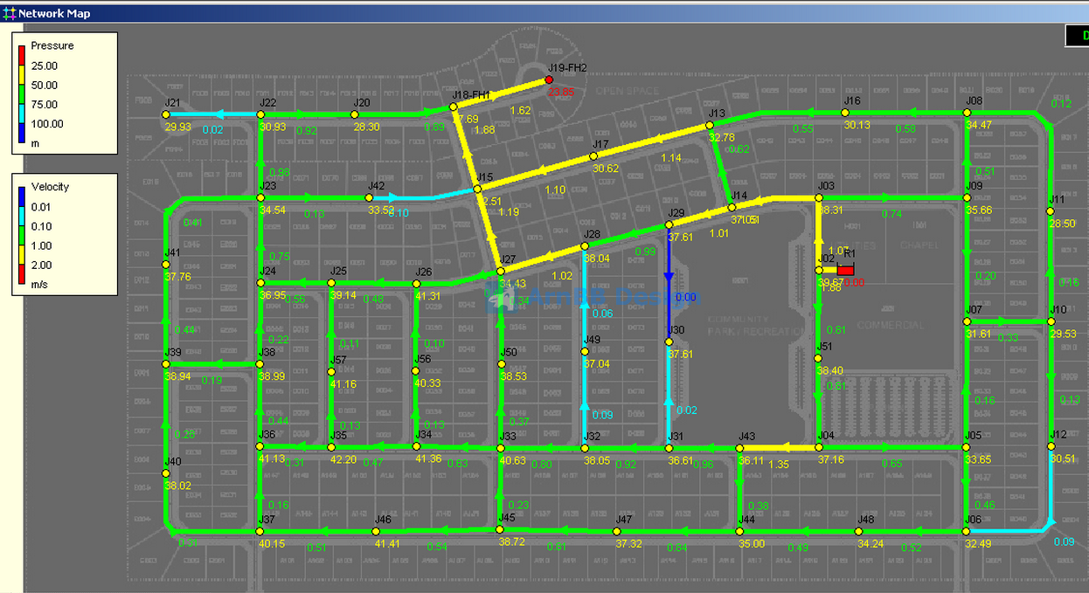Viewport: 1089px width, 593px height.
Task: Select cyan pipe between J21 and J22
Action: (x=213, y=114)
